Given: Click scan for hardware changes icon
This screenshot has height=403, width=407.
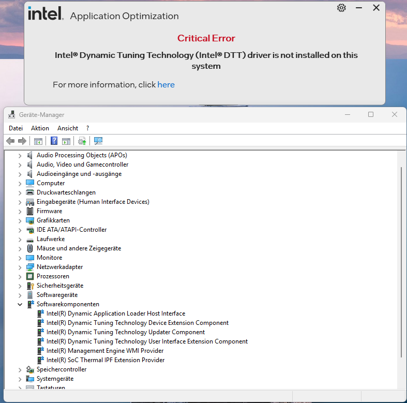Looking at the screenshot, I should (98, 141).
